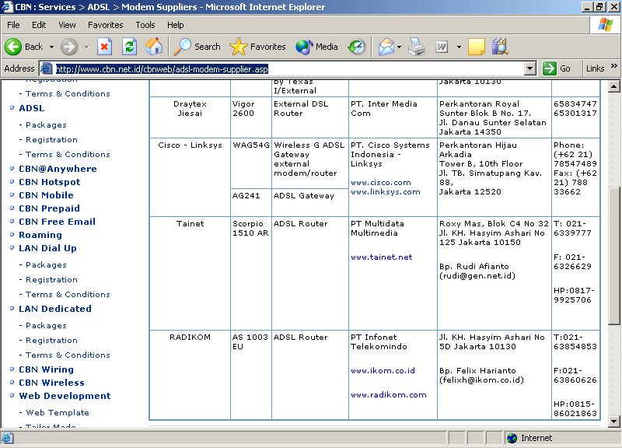Expand the address bar dropdown
Viewport: 622px width, 448px height.
tap(530, 68)
